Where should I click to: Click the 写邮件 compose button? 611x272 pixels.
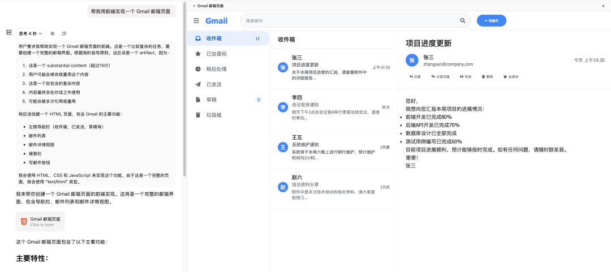tap(492, 21)
